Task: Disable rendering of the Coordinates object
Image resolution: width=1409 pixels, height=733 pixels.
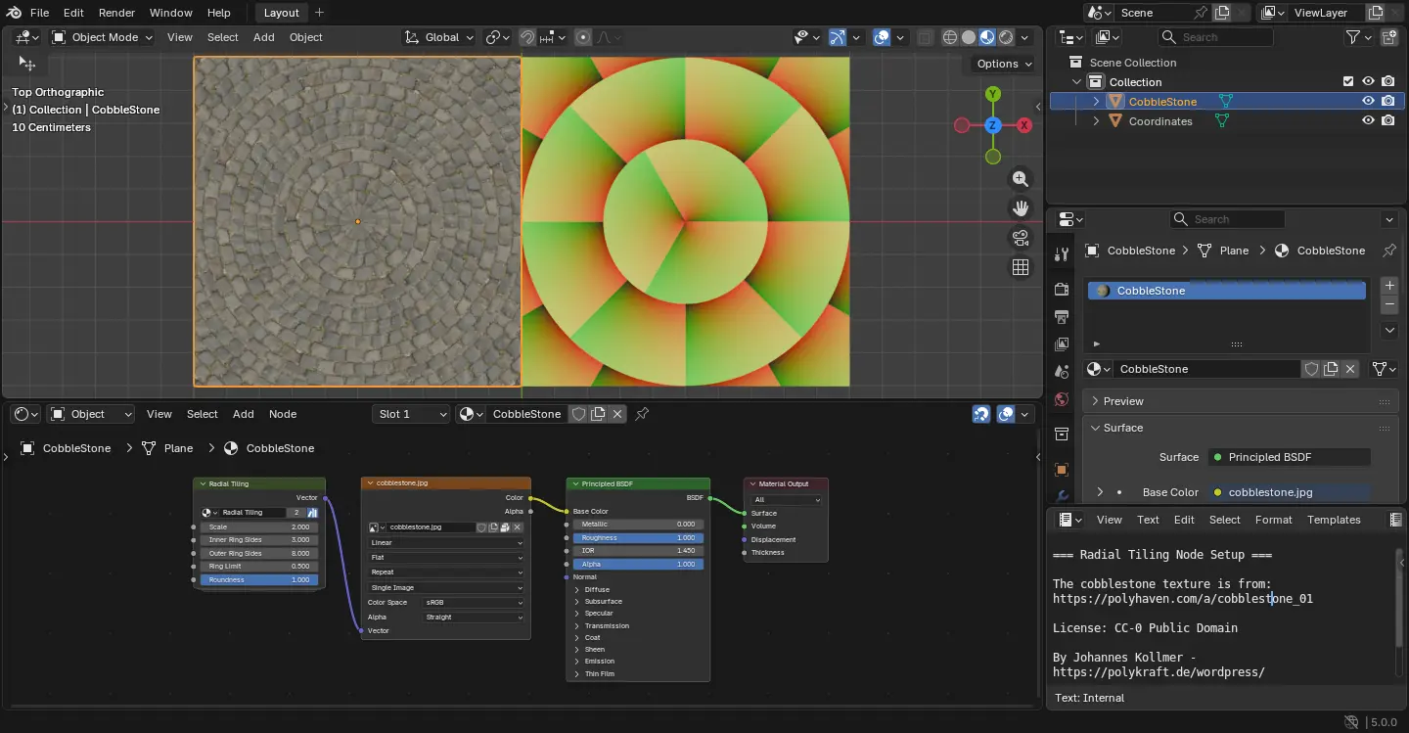Action: pyautogui.click(x=1387, y=121)
